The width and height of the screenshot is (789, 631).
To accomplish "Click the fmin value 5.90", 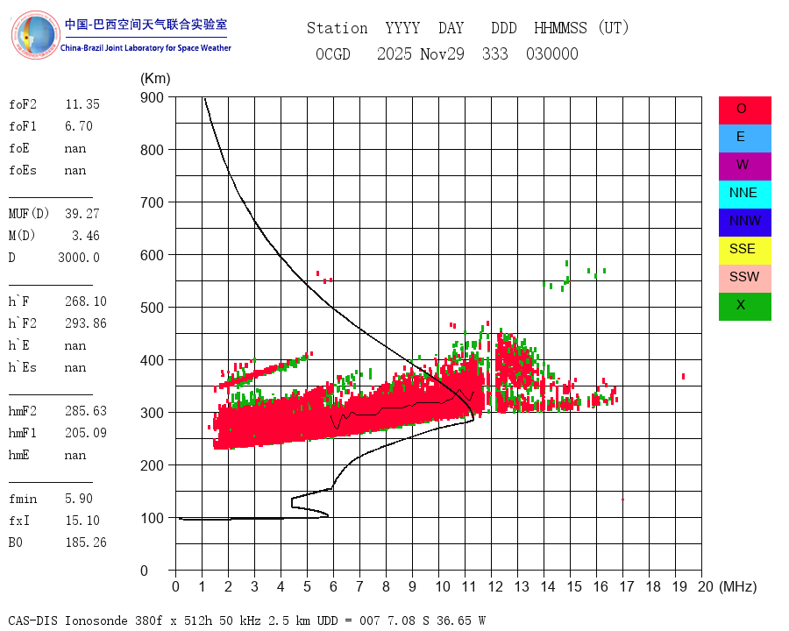I will [79, 498].
